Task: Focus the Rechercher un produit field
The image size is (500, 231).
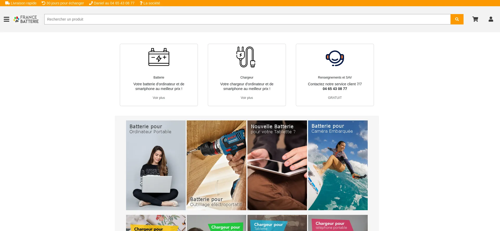Action: point(247,19)
